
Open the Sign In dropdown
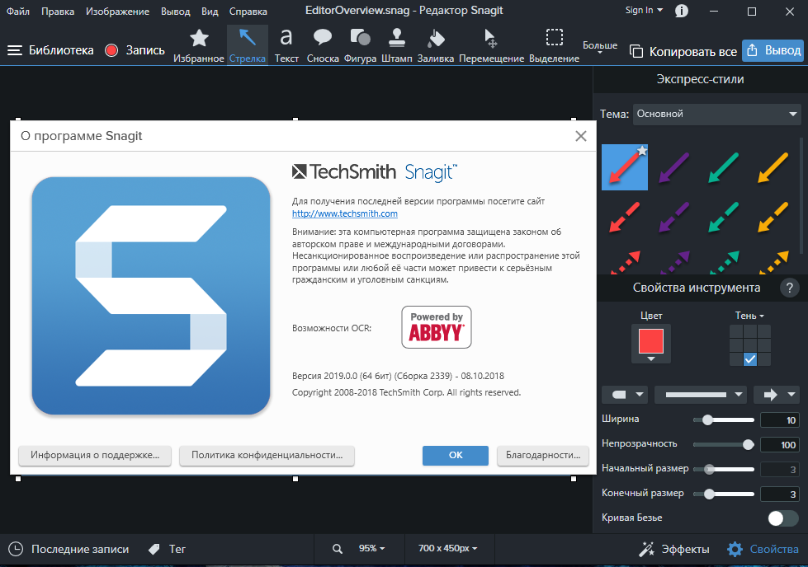pos(644,10)
